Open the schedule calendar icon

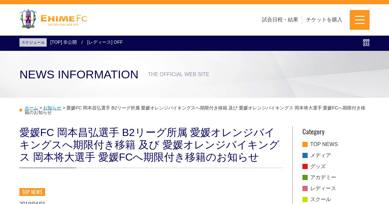(366, 42)
